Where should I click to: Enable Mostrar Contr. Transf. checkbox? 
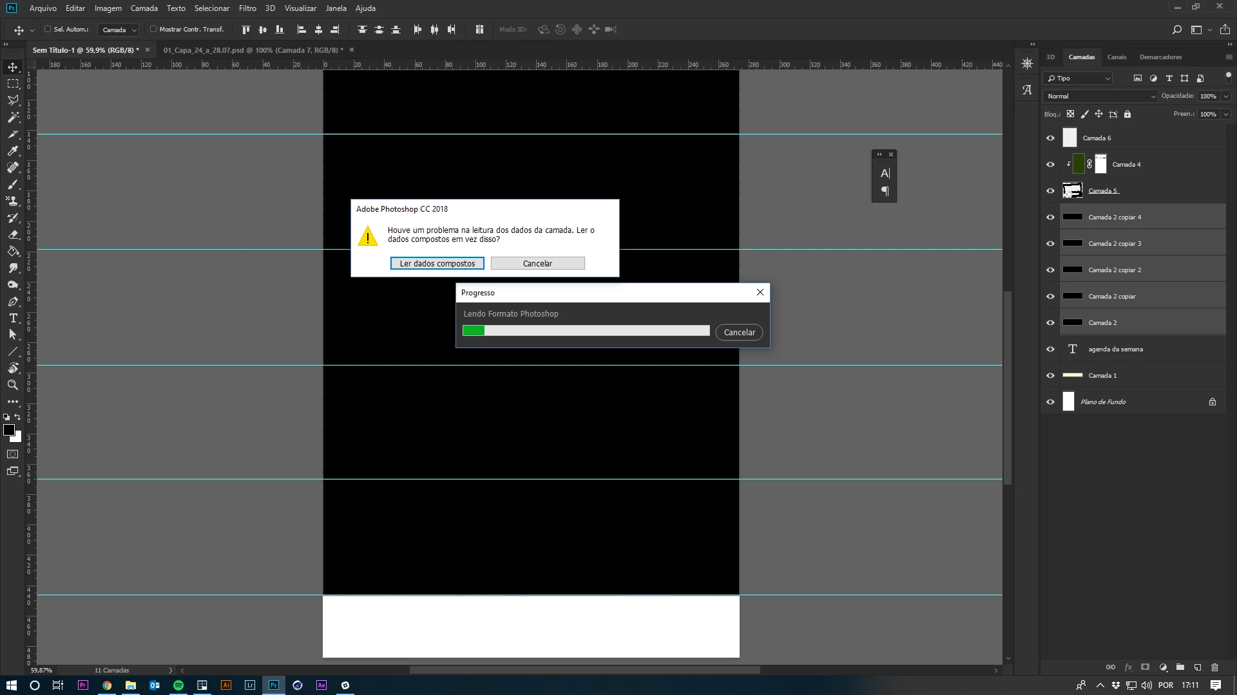click(153, 29)
